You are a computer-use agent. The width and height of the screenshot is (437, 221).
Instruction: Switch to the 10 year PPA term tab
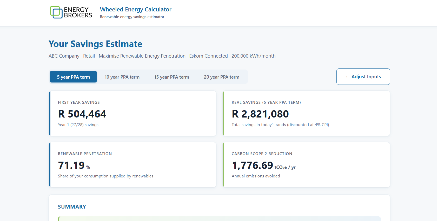(x=122, y=77)
